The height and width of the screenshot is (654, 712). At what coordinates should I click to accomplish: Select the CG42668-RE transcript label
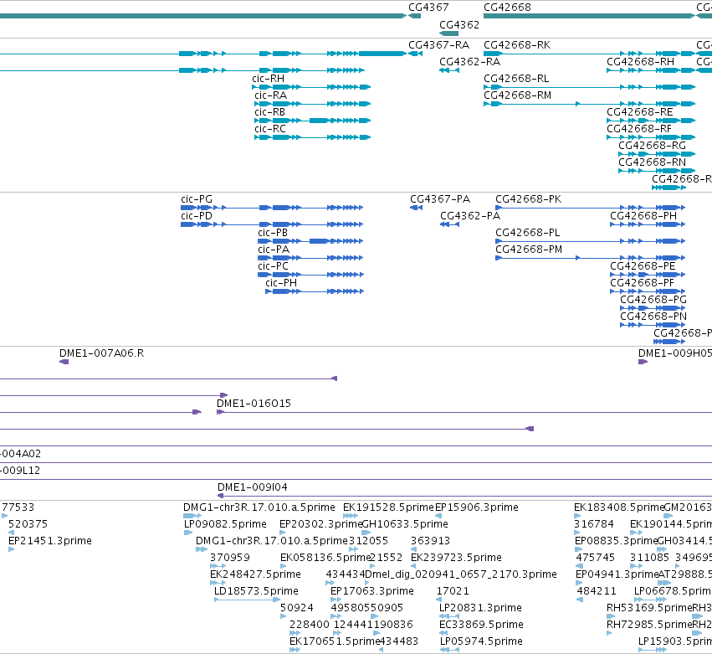(640, 112)
